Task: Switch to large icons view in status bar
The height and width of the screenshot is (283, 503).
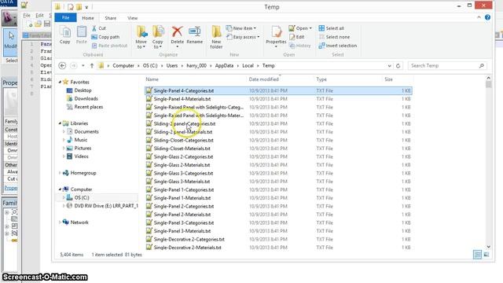Action: tap(486, 255)
